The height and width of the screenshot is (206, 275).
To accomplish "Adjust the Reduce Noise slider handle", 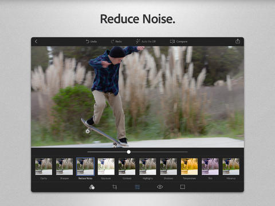I will tap(129, 152).
